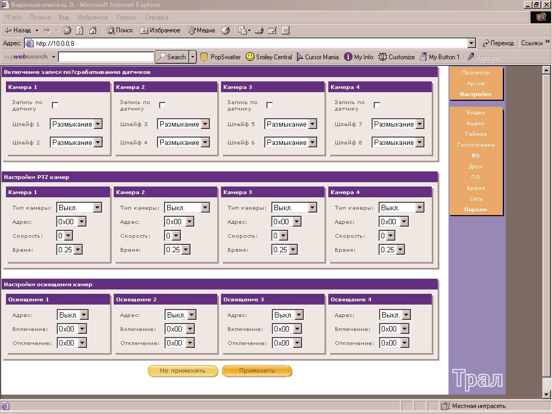This screenshot has width=552, height=414.
Task: Open the Архив link in sidebar
Action: point(475,84)
